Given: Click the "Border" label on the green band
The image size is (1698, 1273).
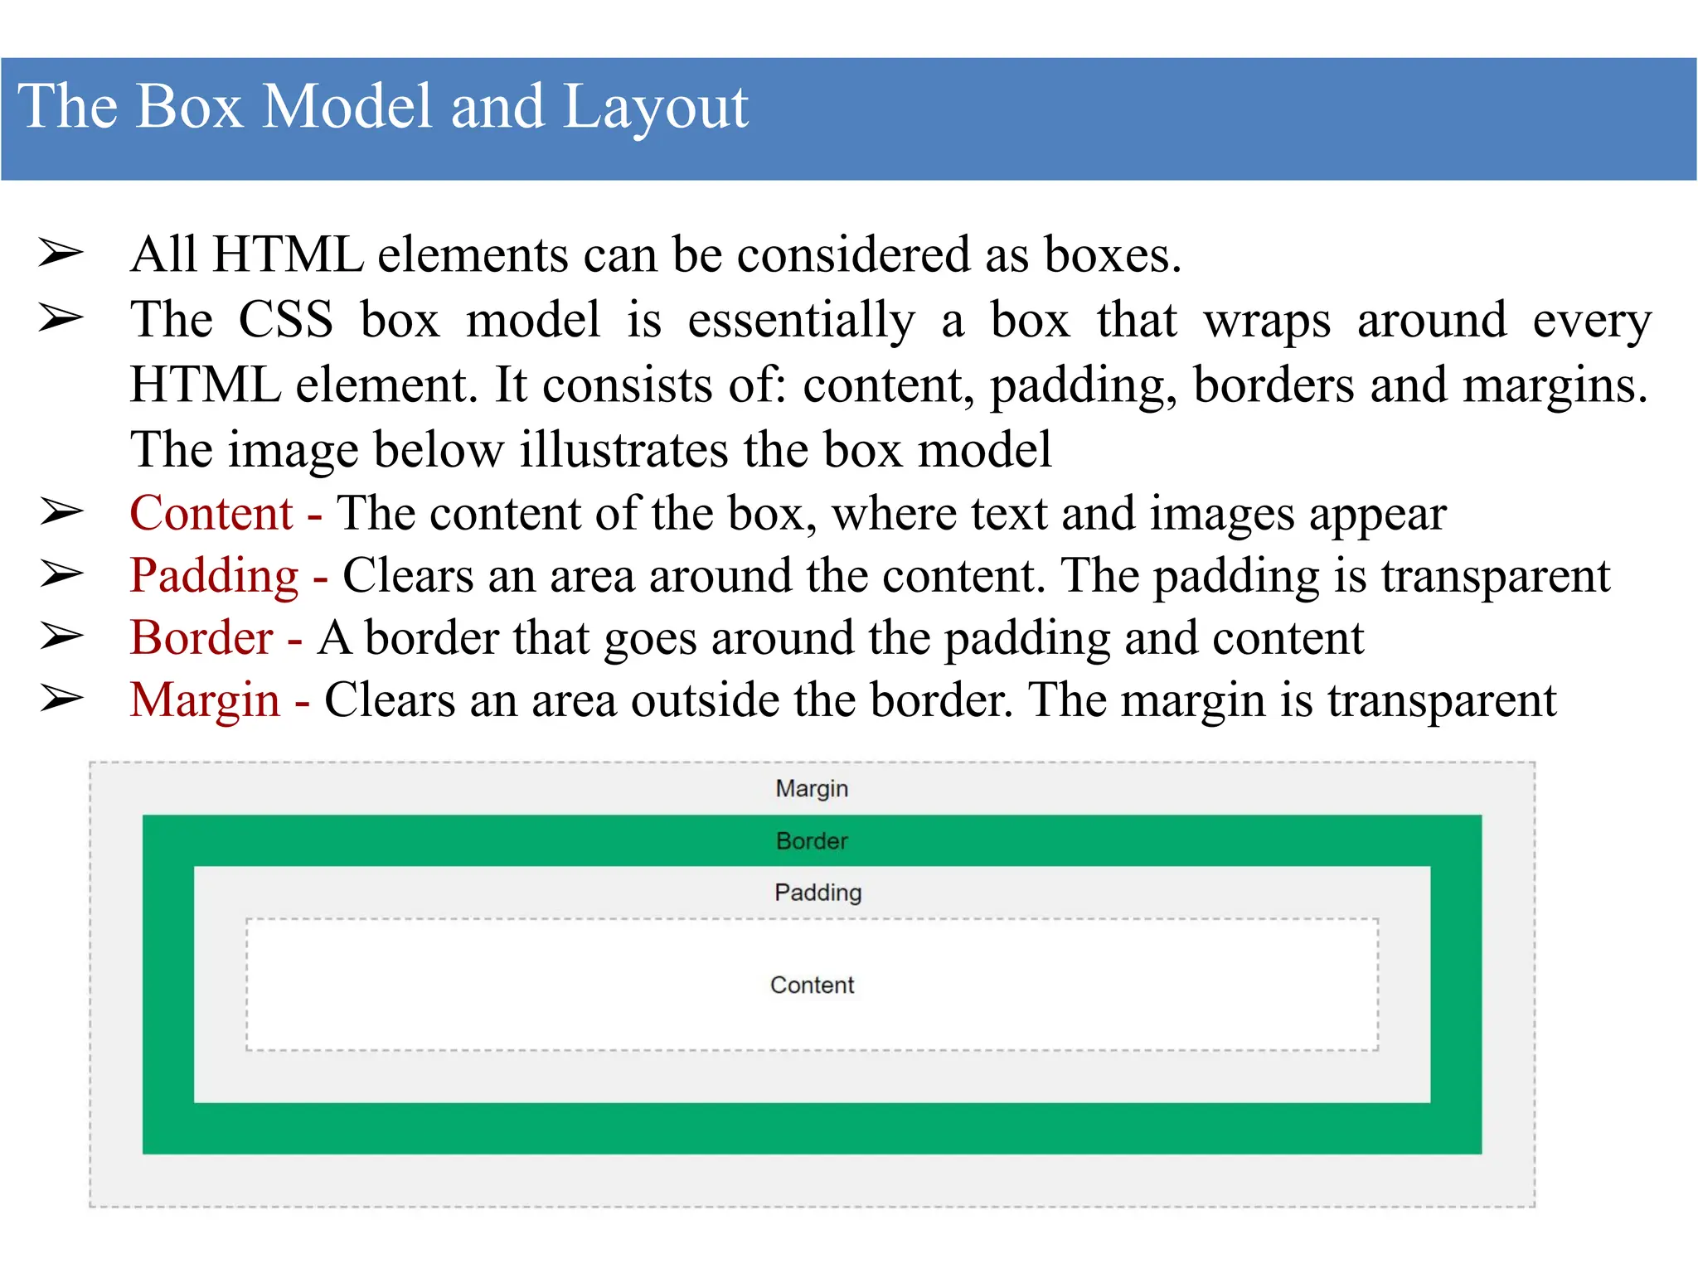Looking at the screenshot, I should [x=812, y=841].
